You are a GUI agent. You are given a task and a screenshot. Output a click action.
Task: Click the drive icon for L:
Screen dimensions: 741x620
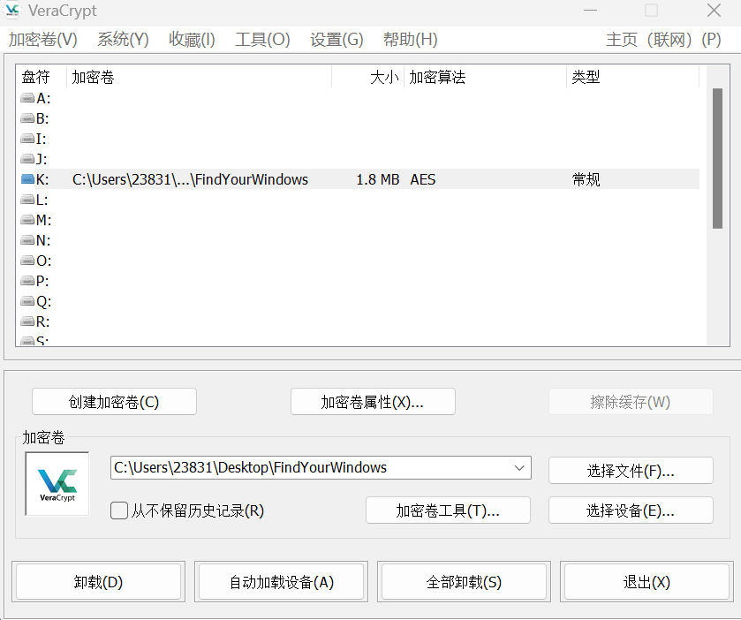27,200
